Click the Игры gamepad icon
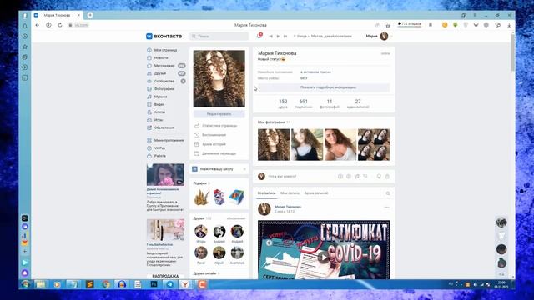Image resolution: width=534 pixels, height=300 pixels. click(x=149, y=120)
